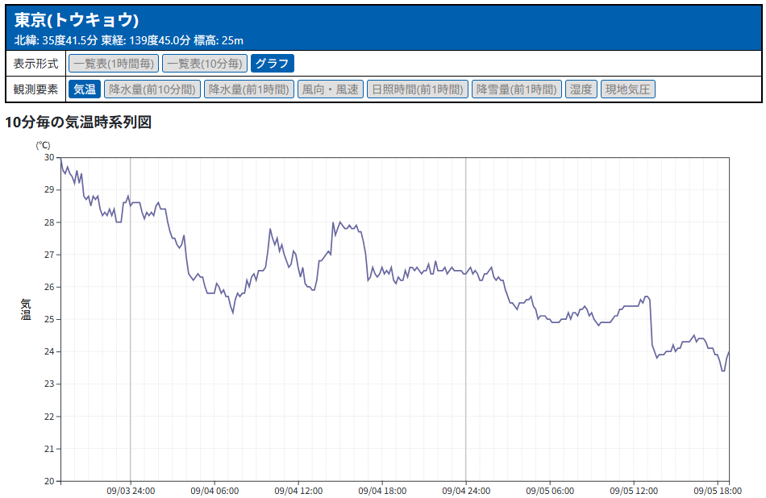Click the 東京(トウキョウ) station title
Image resolution: width=766 pixels, height=498 pixels.
click(x=77, y=21)
